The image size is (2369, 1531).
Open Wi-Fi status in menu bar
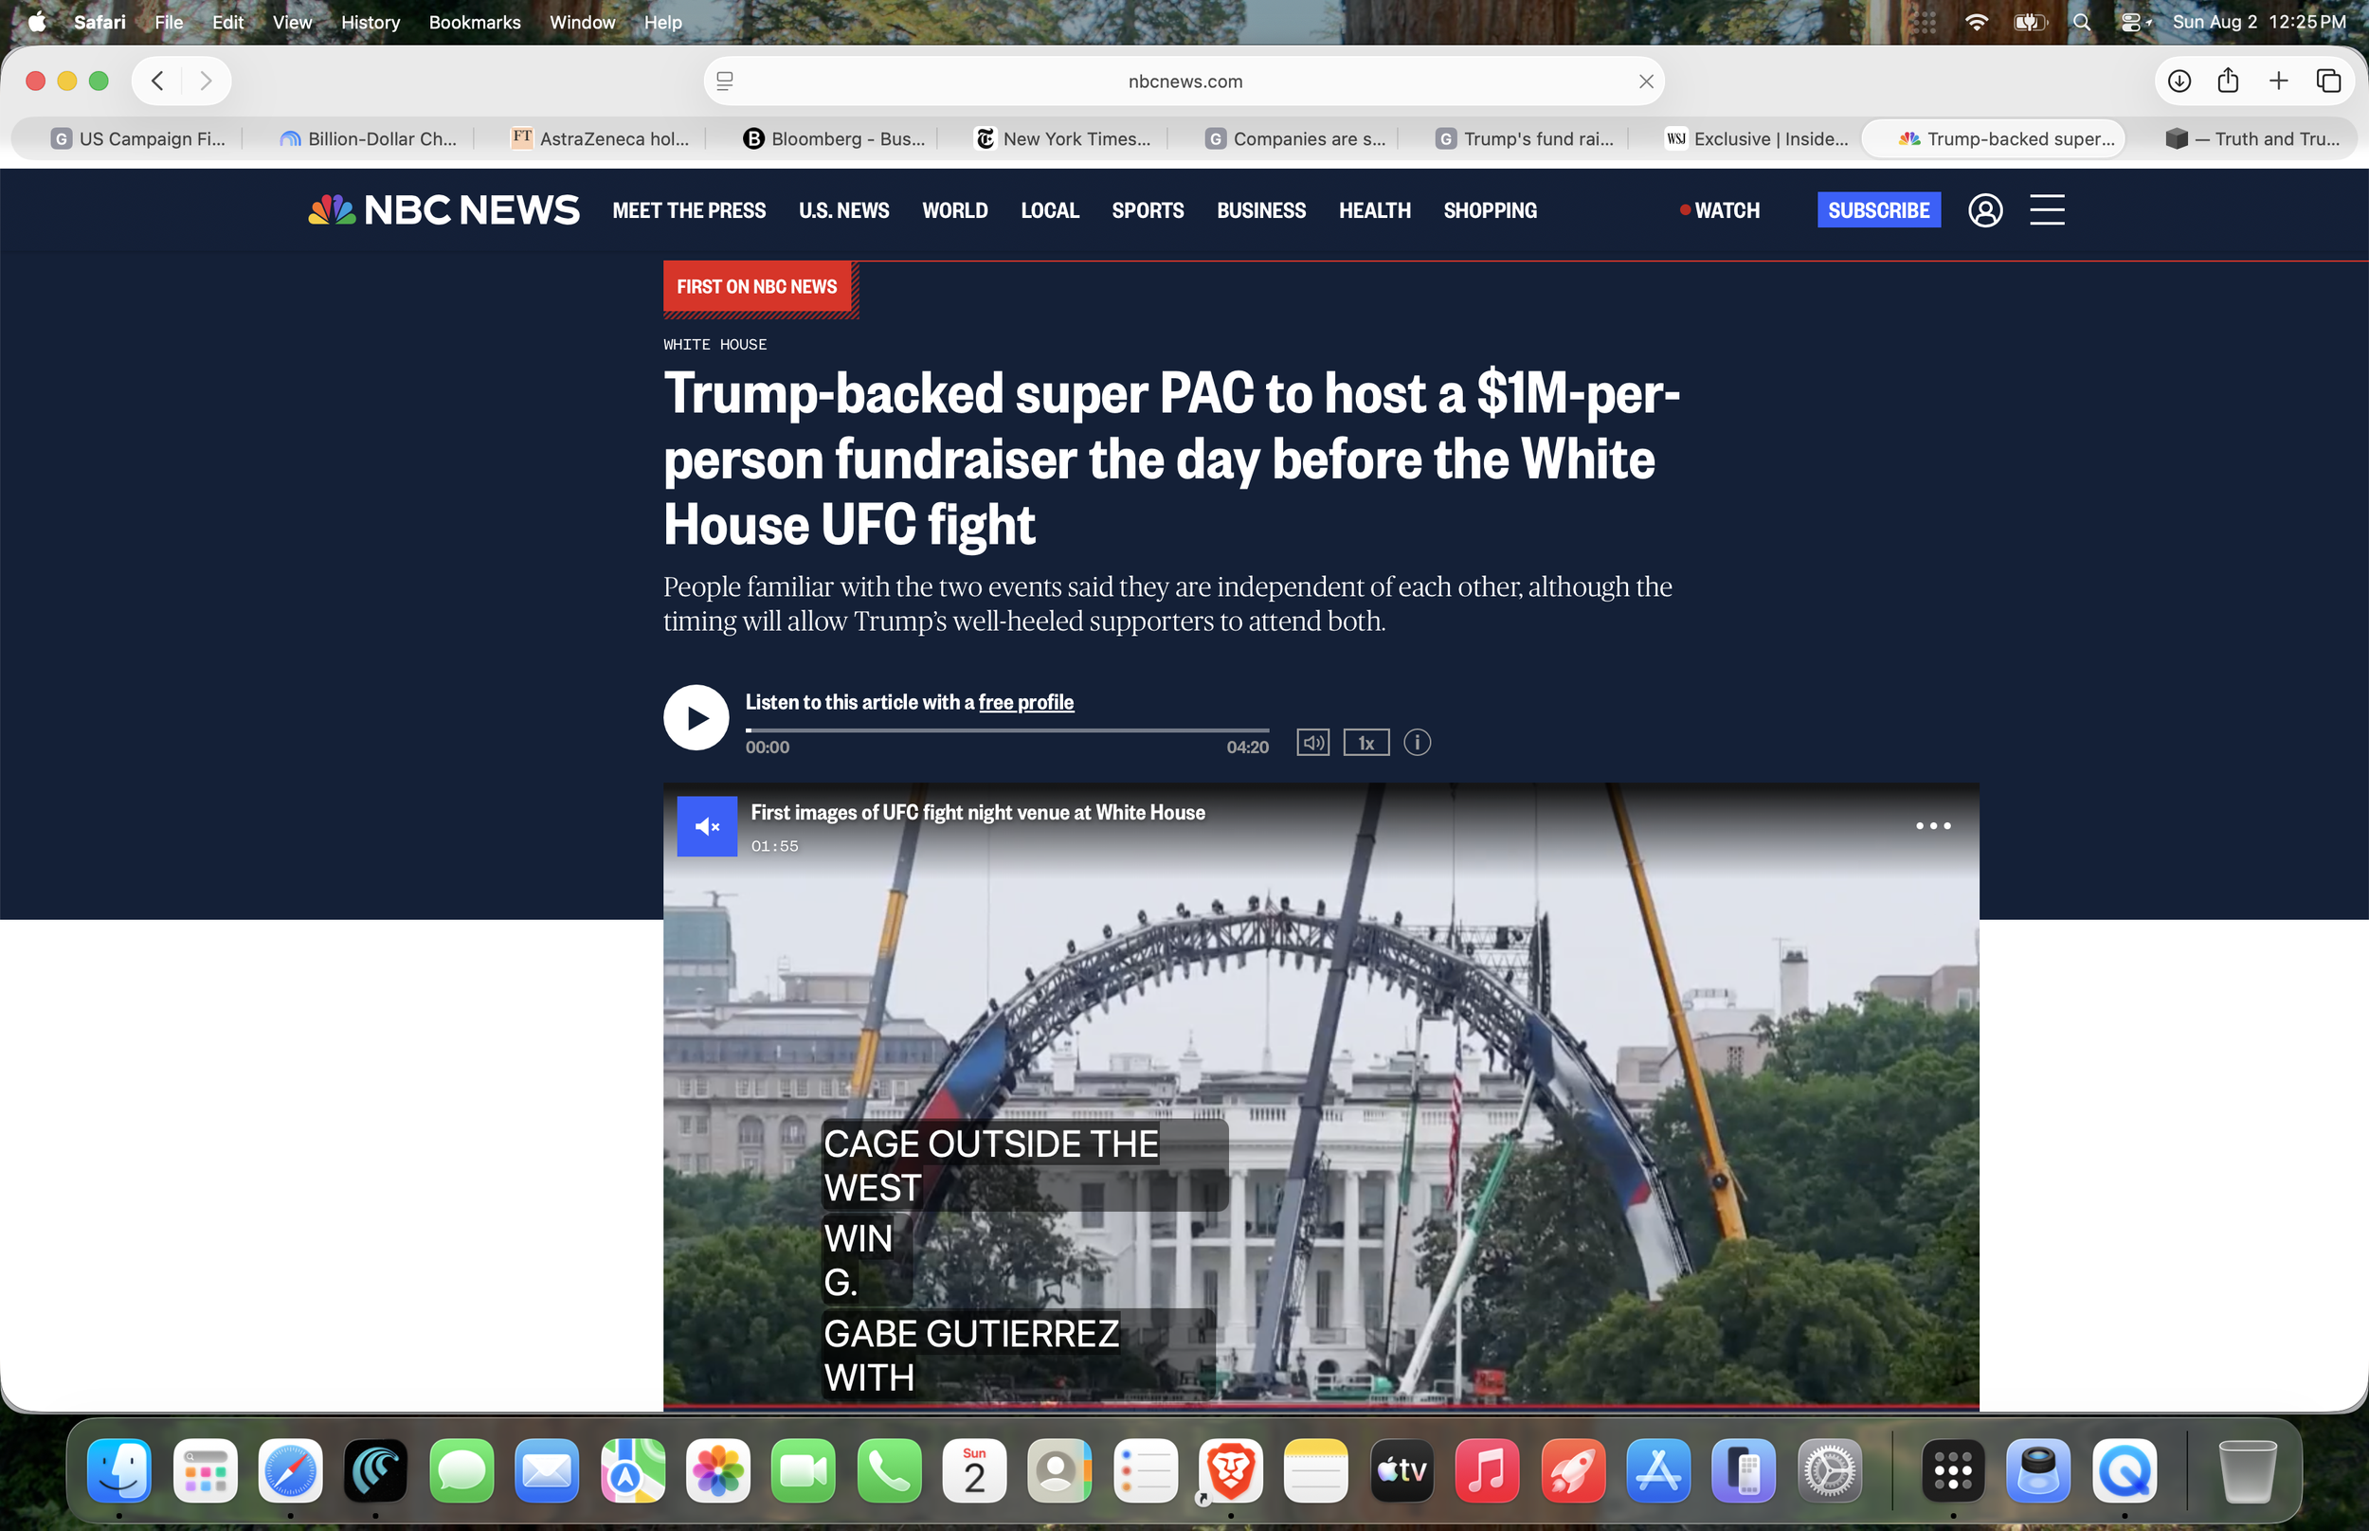[x=1977, y=22]
